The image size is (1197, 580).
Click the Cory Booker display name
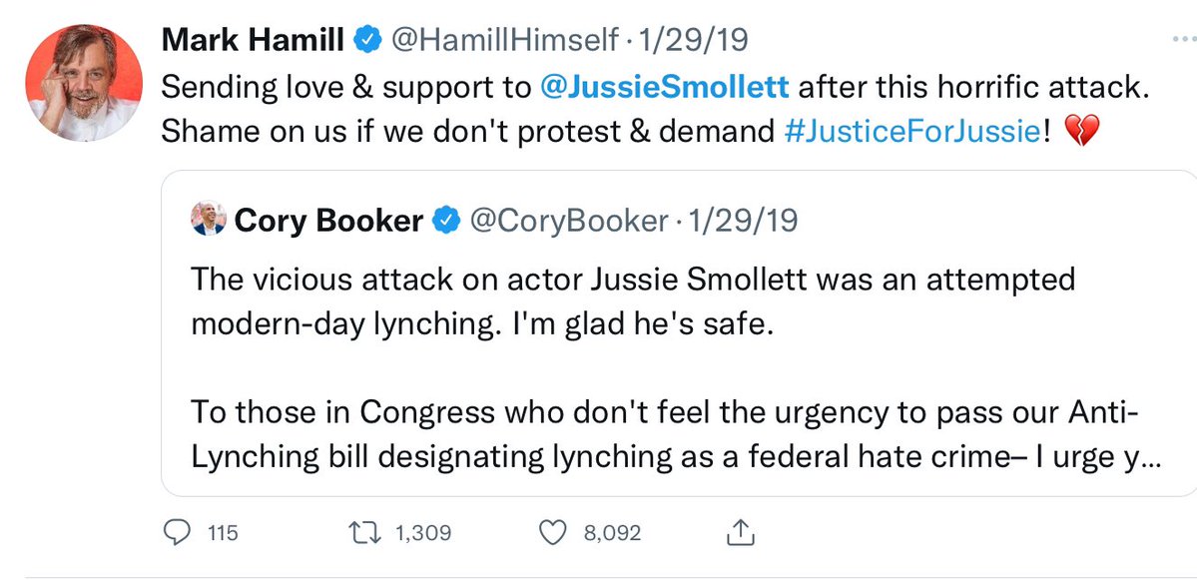pyautogui.click(x=328, y=221)
